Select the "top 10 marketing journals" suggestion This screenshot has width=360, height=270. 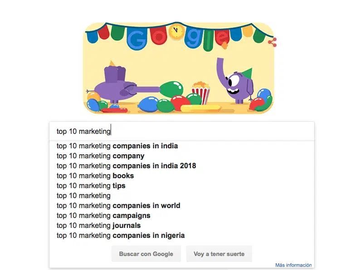point(98,226)
